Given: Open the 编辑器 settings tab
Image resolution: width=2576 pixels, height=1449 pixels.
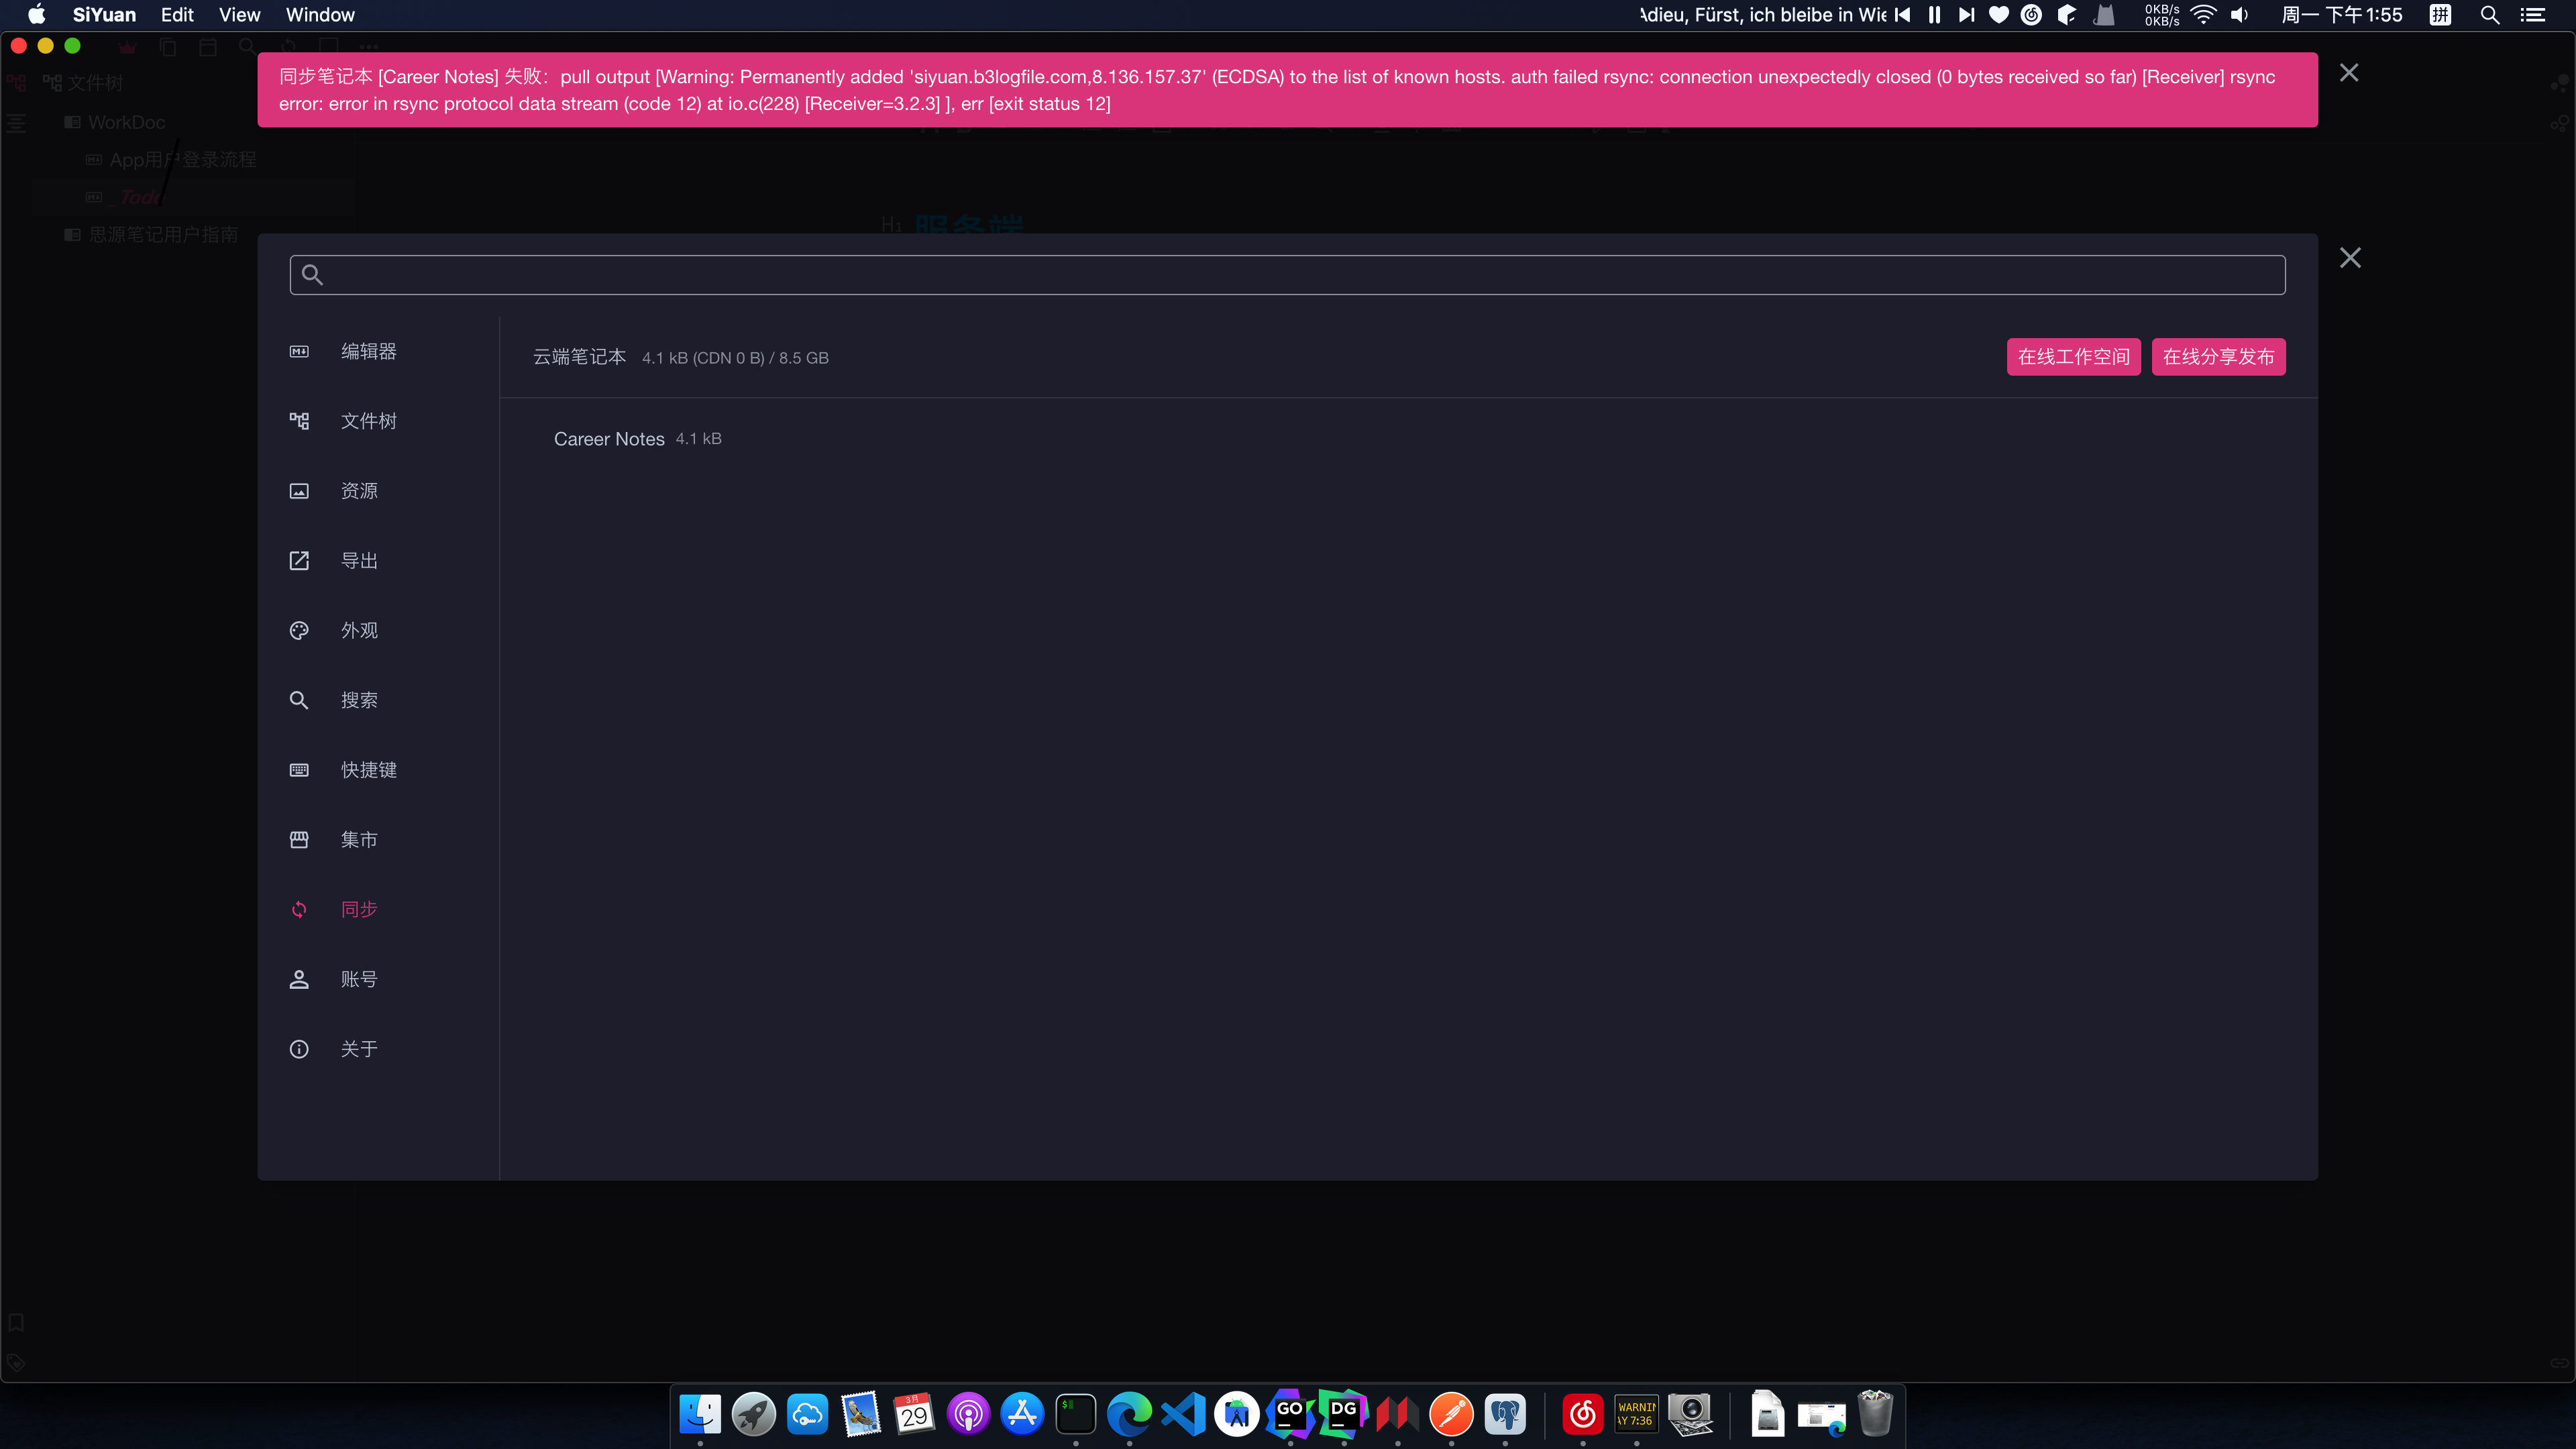Looking at the screenshot, I should (378, 352).
